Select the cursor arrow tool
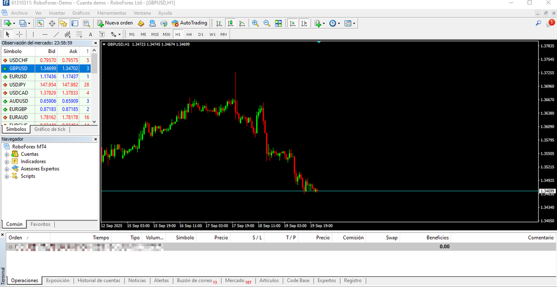The height and width of the screenshot is (287, 557). pos(8,34)
